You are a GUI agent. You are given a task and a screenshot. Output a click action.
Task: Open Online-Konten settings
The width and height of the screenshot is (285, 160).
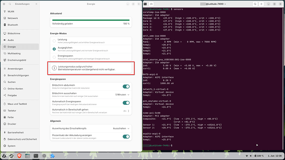click(x=20, y=89)
